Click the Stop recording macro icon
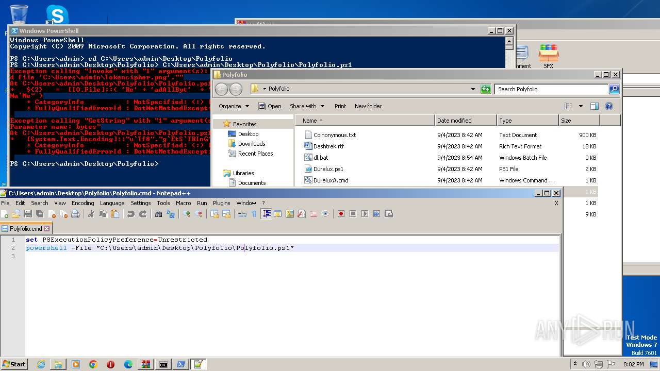The width and height of the screenshot is (660, 371). 353,214
